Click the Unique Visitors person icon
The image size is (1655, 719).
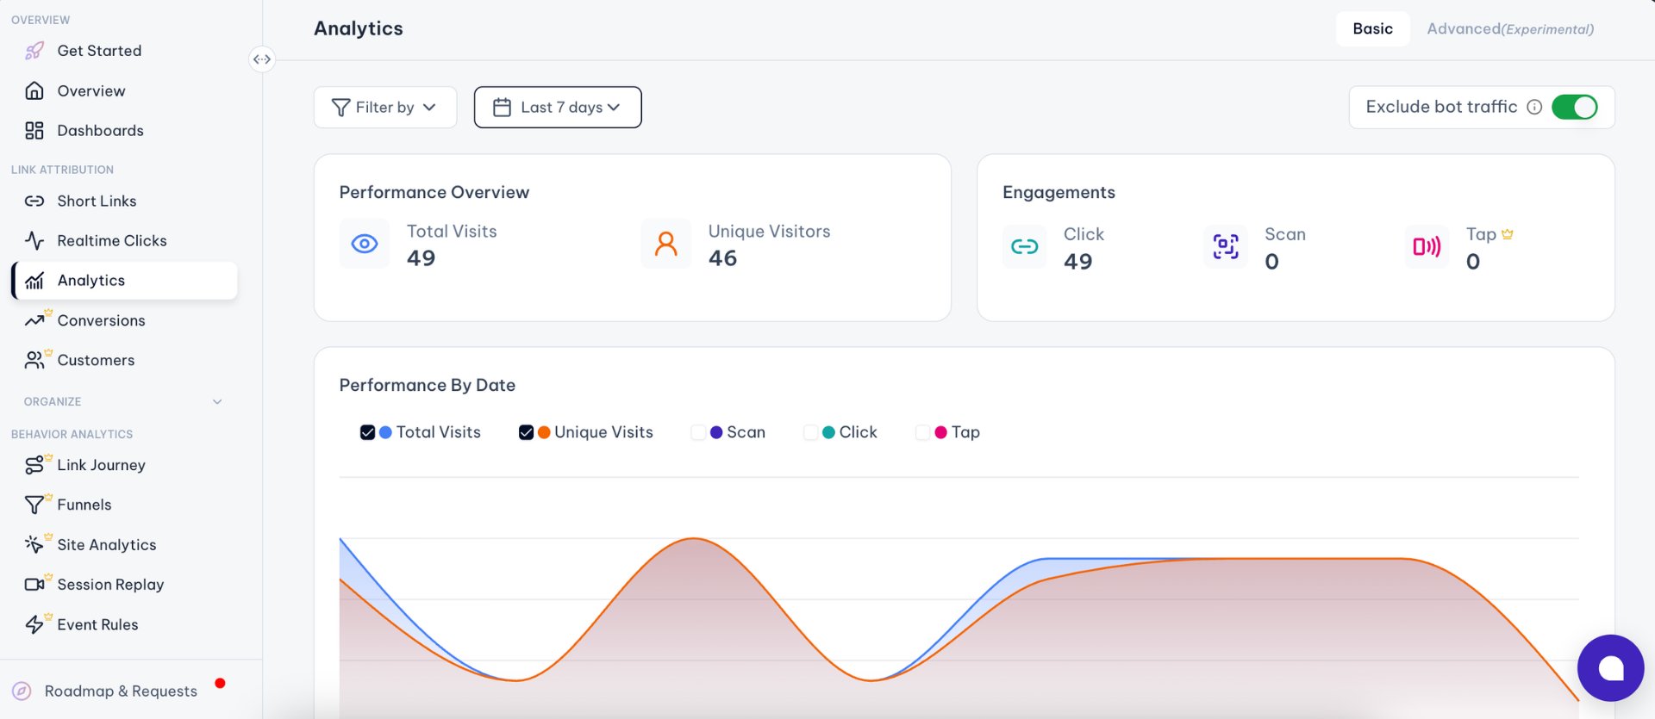(x=666, y=244)
